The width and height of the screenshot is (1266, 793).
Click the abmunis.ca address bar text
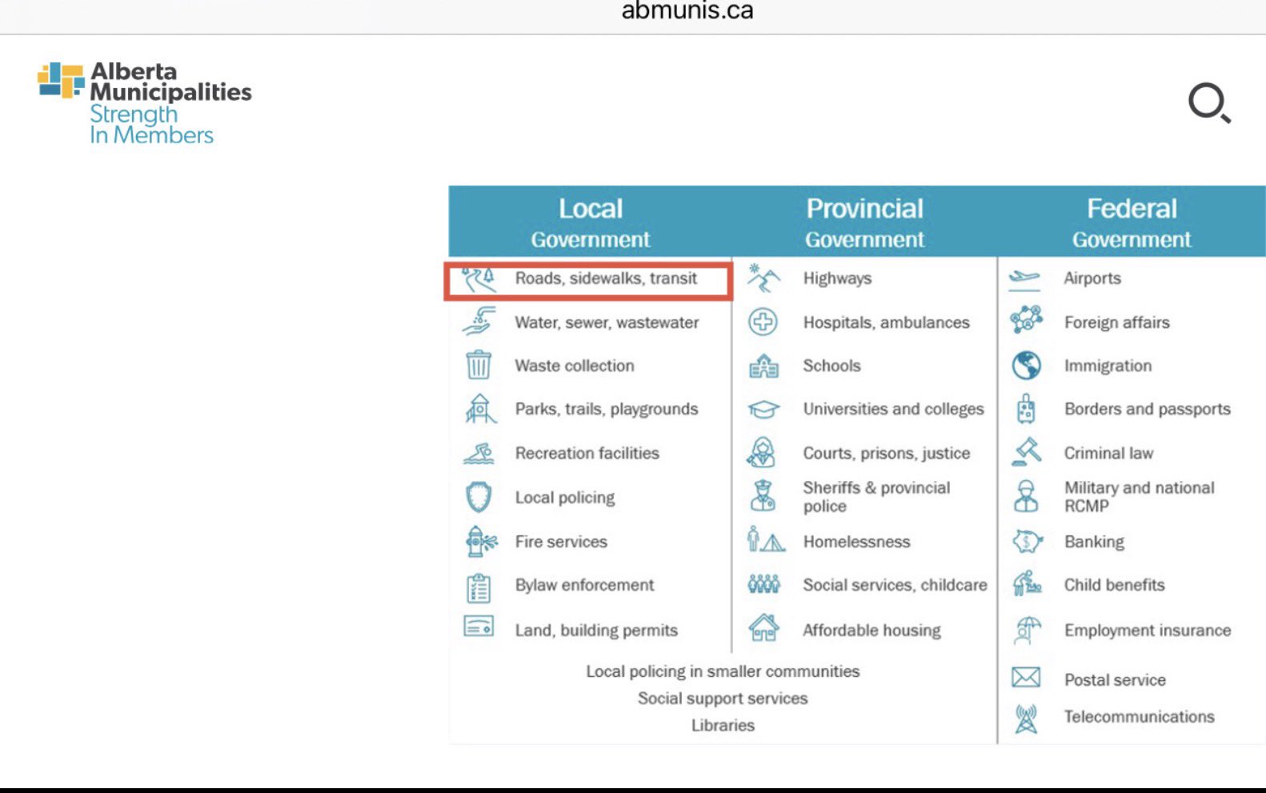coord(687,11)
